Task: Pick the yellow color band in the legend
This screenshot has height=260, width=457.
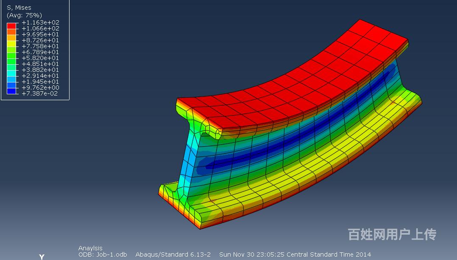Action: pyautogui.click(x=11, y=44)
